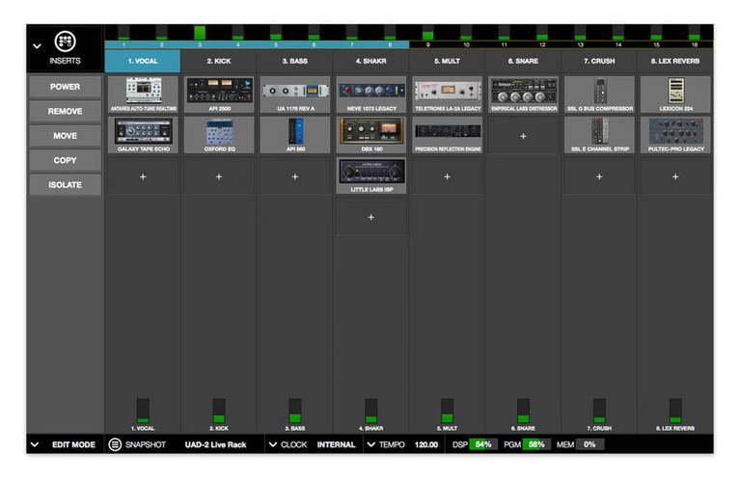Select the 1. VOCAL channel tab
740x481 pixels.
click(x=143, y=61)
